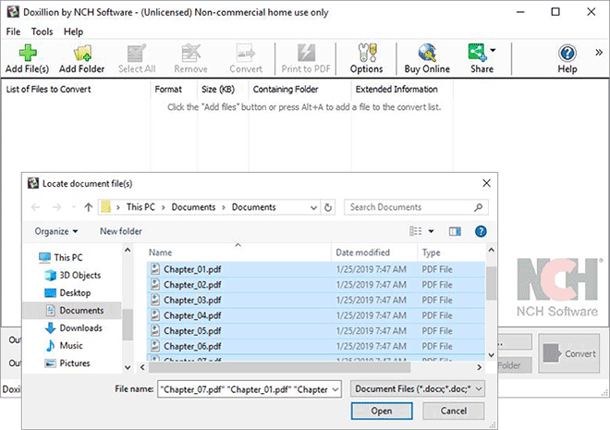Open the Document Files type filter dropdown
Image resolution: width=610 pixels, height=430 pixels.
click(418, 388)
